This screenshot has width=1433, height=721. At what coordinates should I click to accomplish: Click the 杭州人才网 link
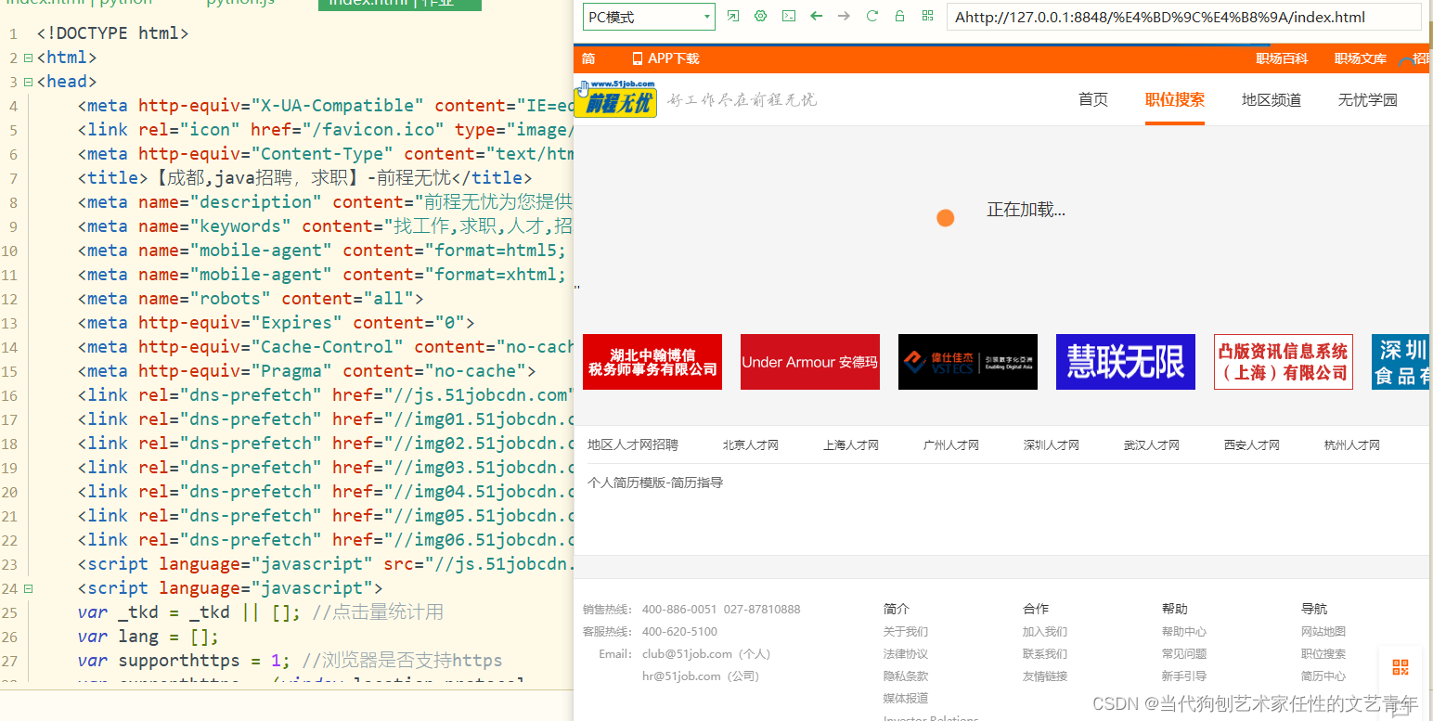1352,445
